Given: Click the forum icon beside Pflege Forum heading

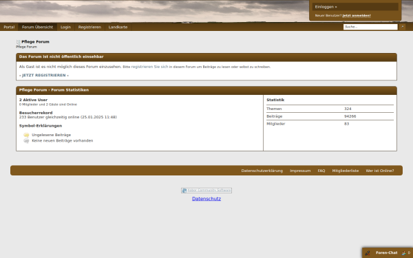Looking at the screenshot, I should coord(18,42).
